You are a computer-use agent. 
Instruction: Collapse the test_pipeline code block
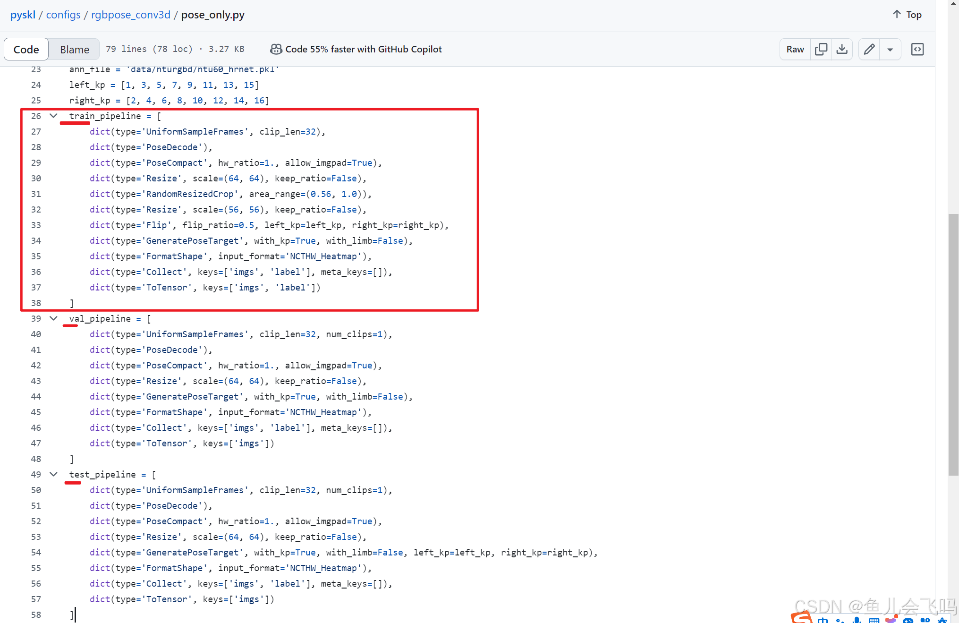tap(53, 474)
